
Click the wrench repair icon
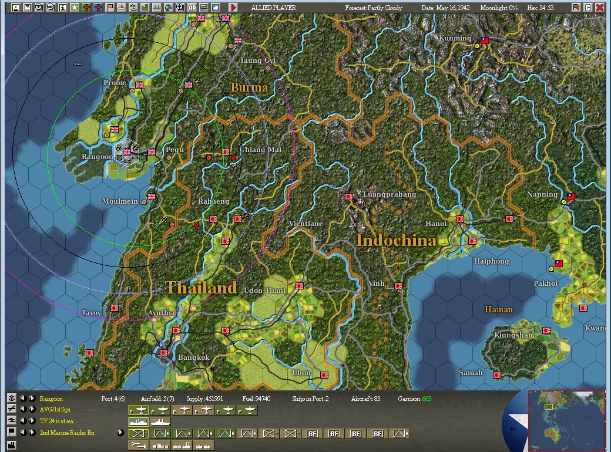(x=138, y=446)
